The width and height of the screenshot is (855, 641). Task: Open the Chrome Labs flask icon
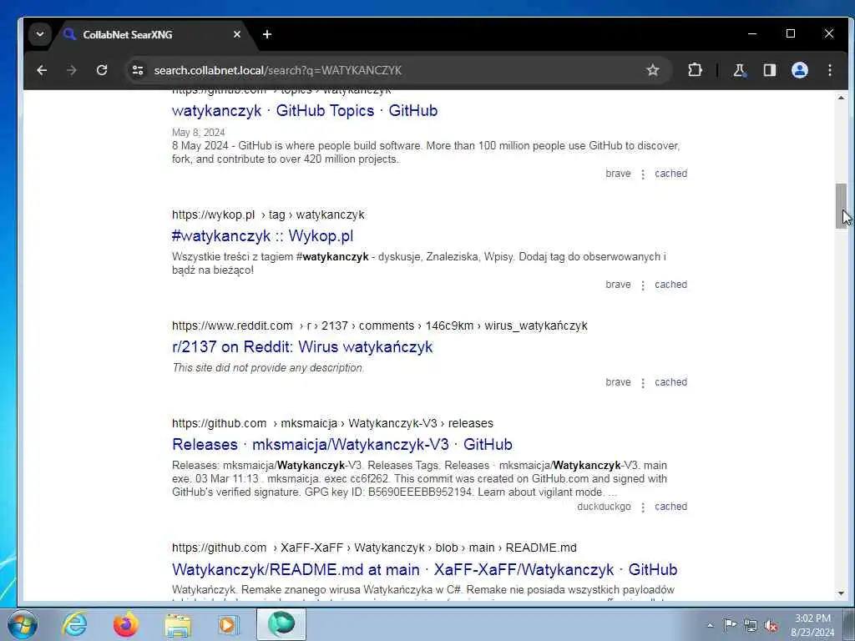point(740,70)
